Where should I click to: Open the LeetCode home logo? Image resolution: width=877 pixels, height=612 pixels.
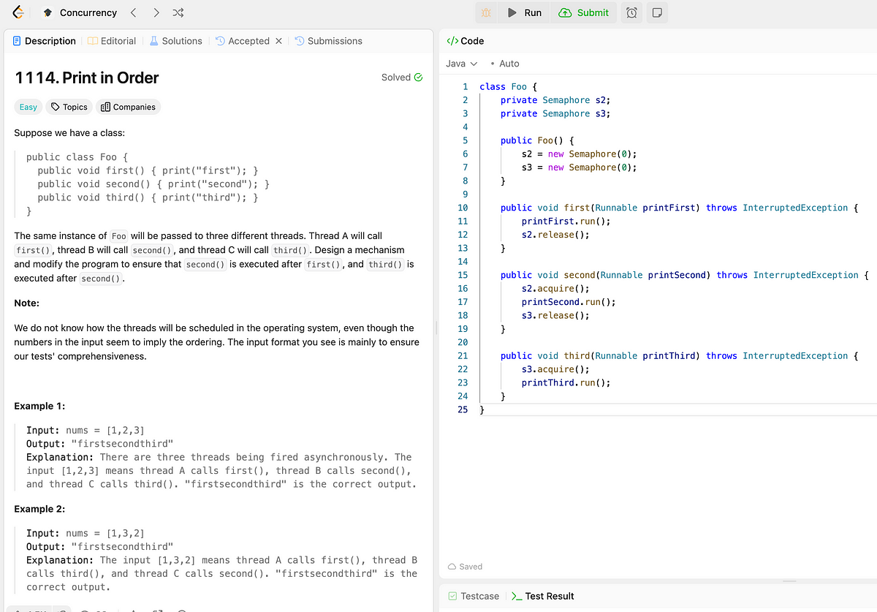point(18,12)
